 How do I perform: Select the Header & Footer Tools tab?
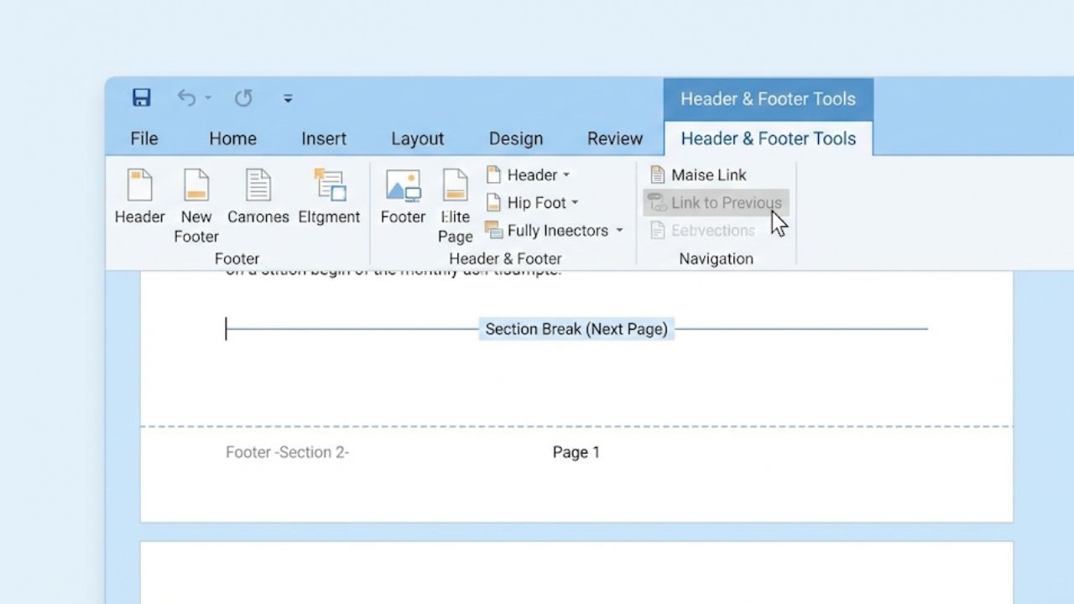click(x=768, y=138)
